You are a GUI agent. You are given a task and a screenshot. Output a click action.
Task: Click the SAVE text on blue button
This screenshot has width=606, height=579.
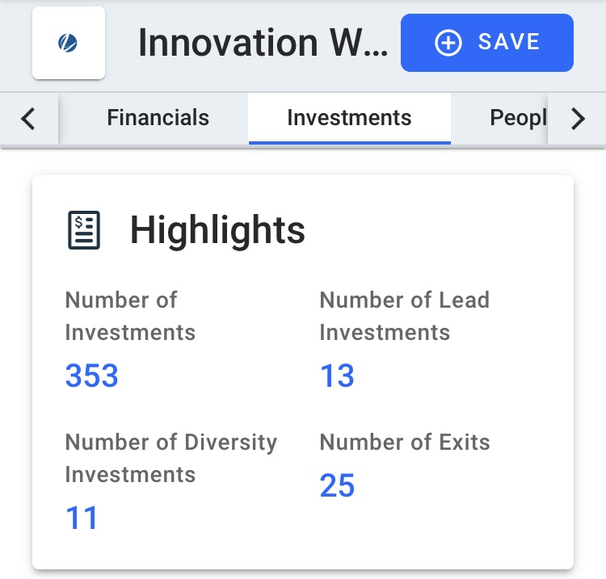tap(508, 42)
